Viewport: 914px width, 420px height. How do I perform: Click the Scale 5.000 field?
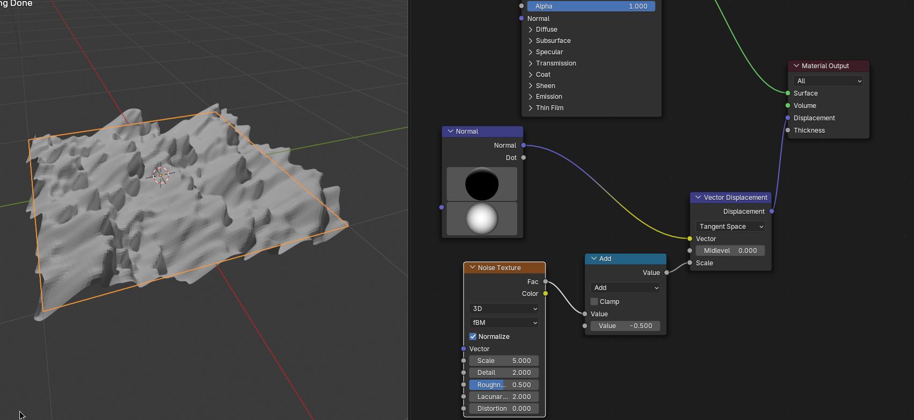click(x=504, y=361)
